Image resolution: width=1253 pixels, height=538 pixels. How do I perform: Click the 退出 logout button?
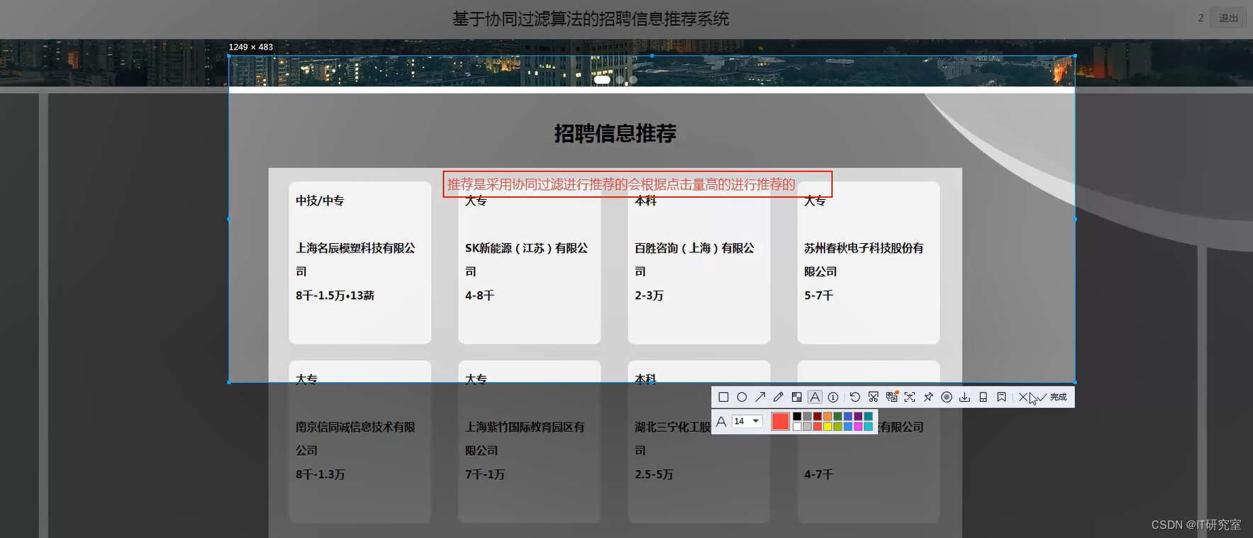[1228, 18]
